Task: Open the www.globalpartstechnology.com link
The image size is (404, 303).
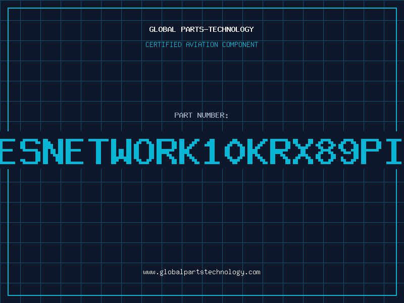Action: 201,272
